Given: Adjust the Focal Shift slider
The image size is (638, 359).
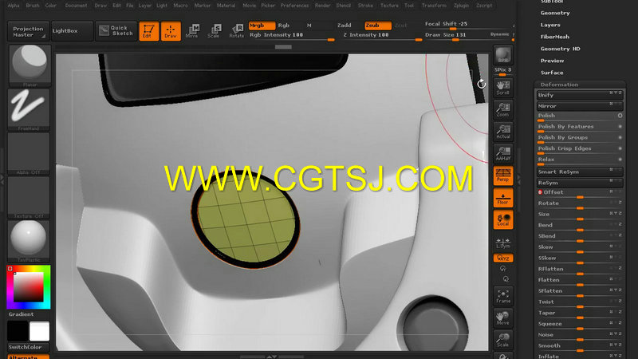Looking at the screenshot, I should point(468,25).
